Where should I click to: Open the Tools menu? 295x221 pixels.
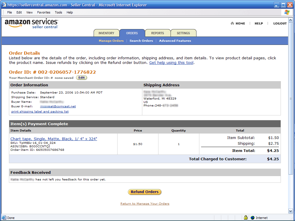coord(58,12)
